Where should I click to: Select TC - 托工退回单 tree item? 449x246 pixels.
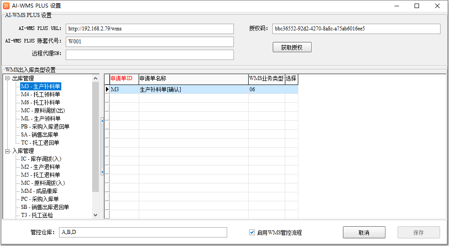click(x=40, y=142)
